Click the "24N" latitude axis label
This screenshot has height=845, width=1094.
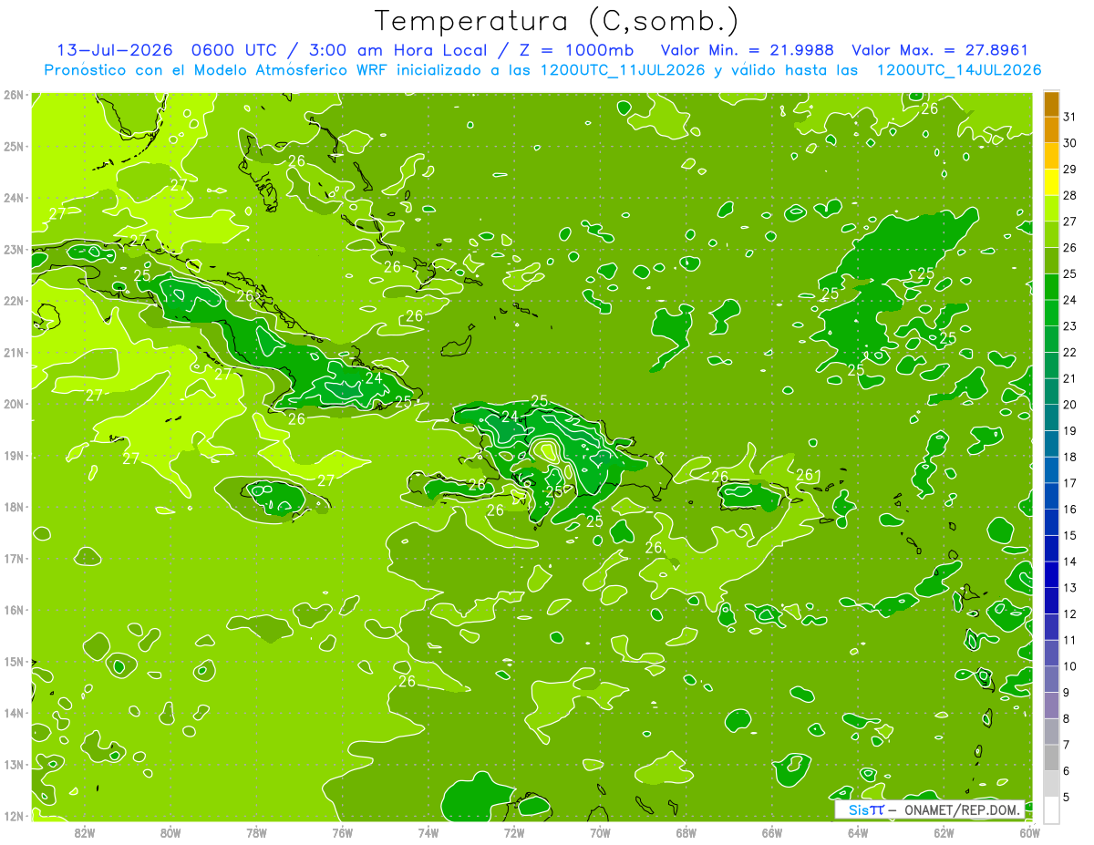[13, 198]
